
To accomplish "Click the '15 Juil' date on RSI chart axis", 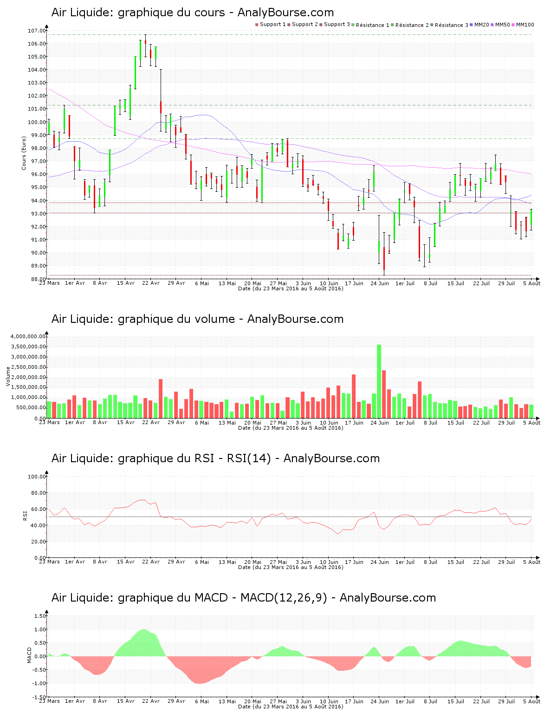I will (456, 562).
